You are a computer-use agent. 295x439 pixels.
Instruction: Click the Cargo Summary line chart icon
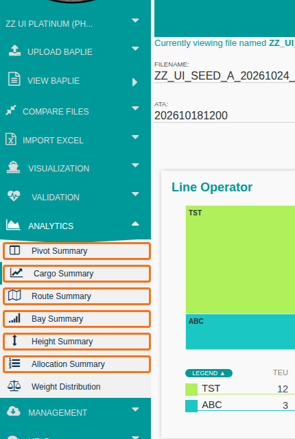point(16,273)
